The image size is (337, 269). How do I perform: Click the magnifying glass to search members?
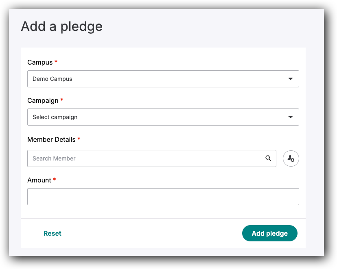[x=268, y=158]
